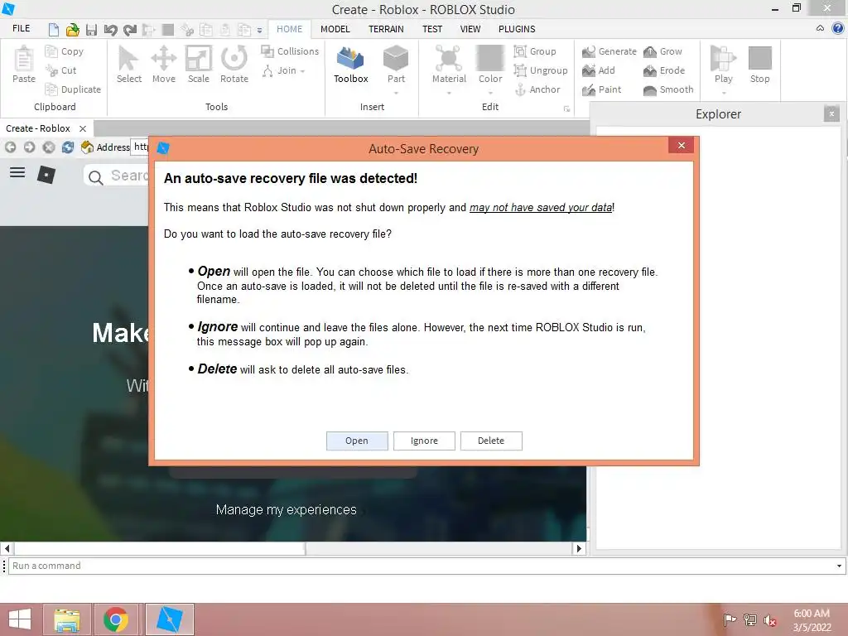This screenshot has width=848, height=636.
Task: Switch to the HOME ribbon tab
Action: coord(289,29)
